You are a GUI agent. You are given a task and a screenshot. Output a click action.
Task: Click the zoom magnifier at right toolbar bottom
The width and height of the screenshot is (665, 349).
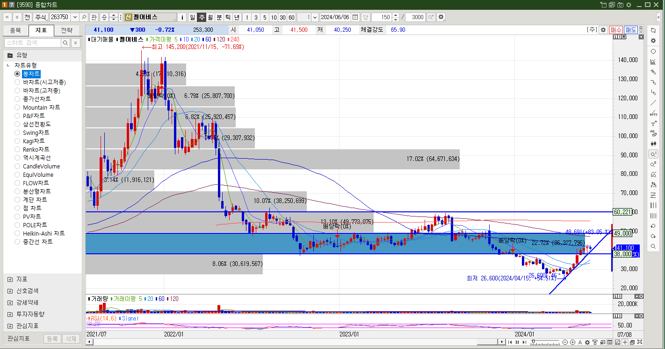(653, 246)
